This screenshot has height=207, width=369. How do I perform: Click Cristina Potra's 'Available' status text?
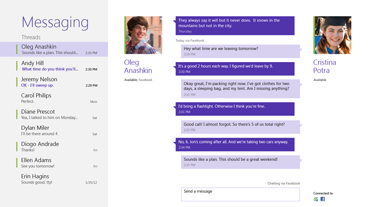coord(320,80)
